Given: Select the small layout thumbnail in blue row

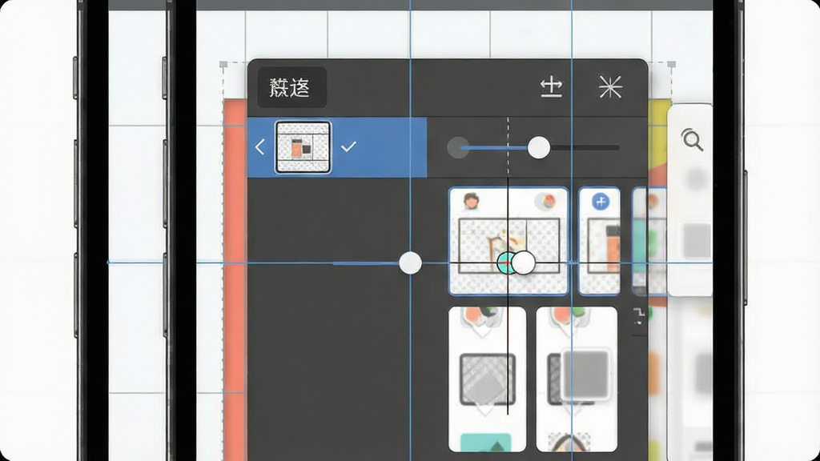Looking at the screenshot, I should coord(303,147).
